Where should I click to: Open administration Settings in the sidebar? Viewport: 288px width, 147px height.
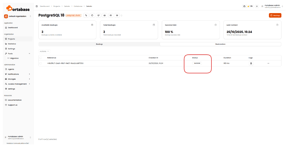pyautogui.click(x=18, y=89)
